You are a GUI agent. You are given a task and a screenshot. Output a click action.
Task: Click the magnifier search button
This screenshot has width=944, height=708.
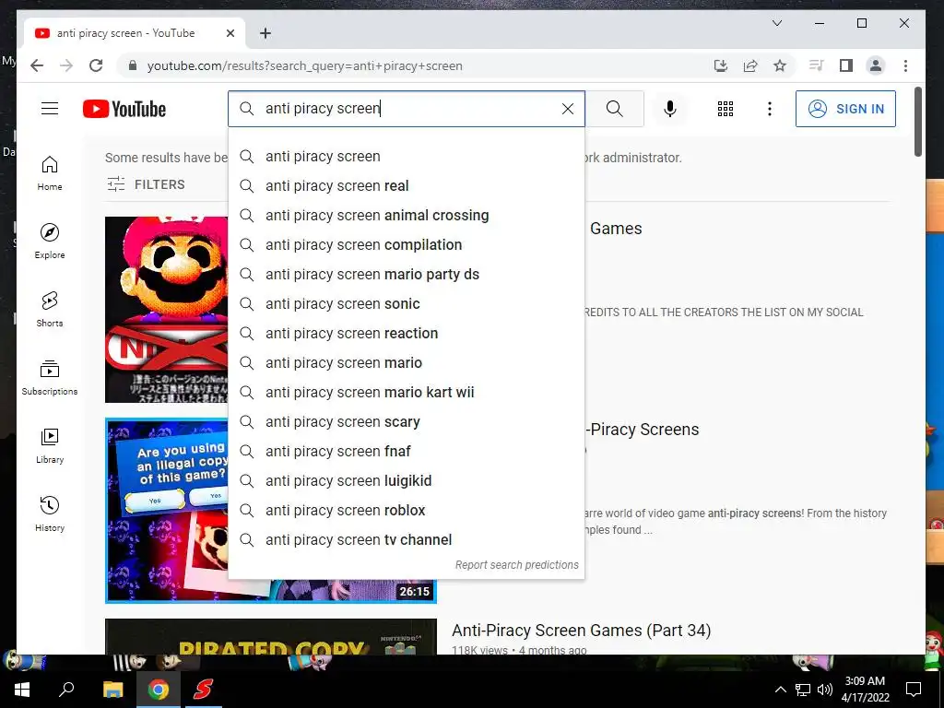615,109
